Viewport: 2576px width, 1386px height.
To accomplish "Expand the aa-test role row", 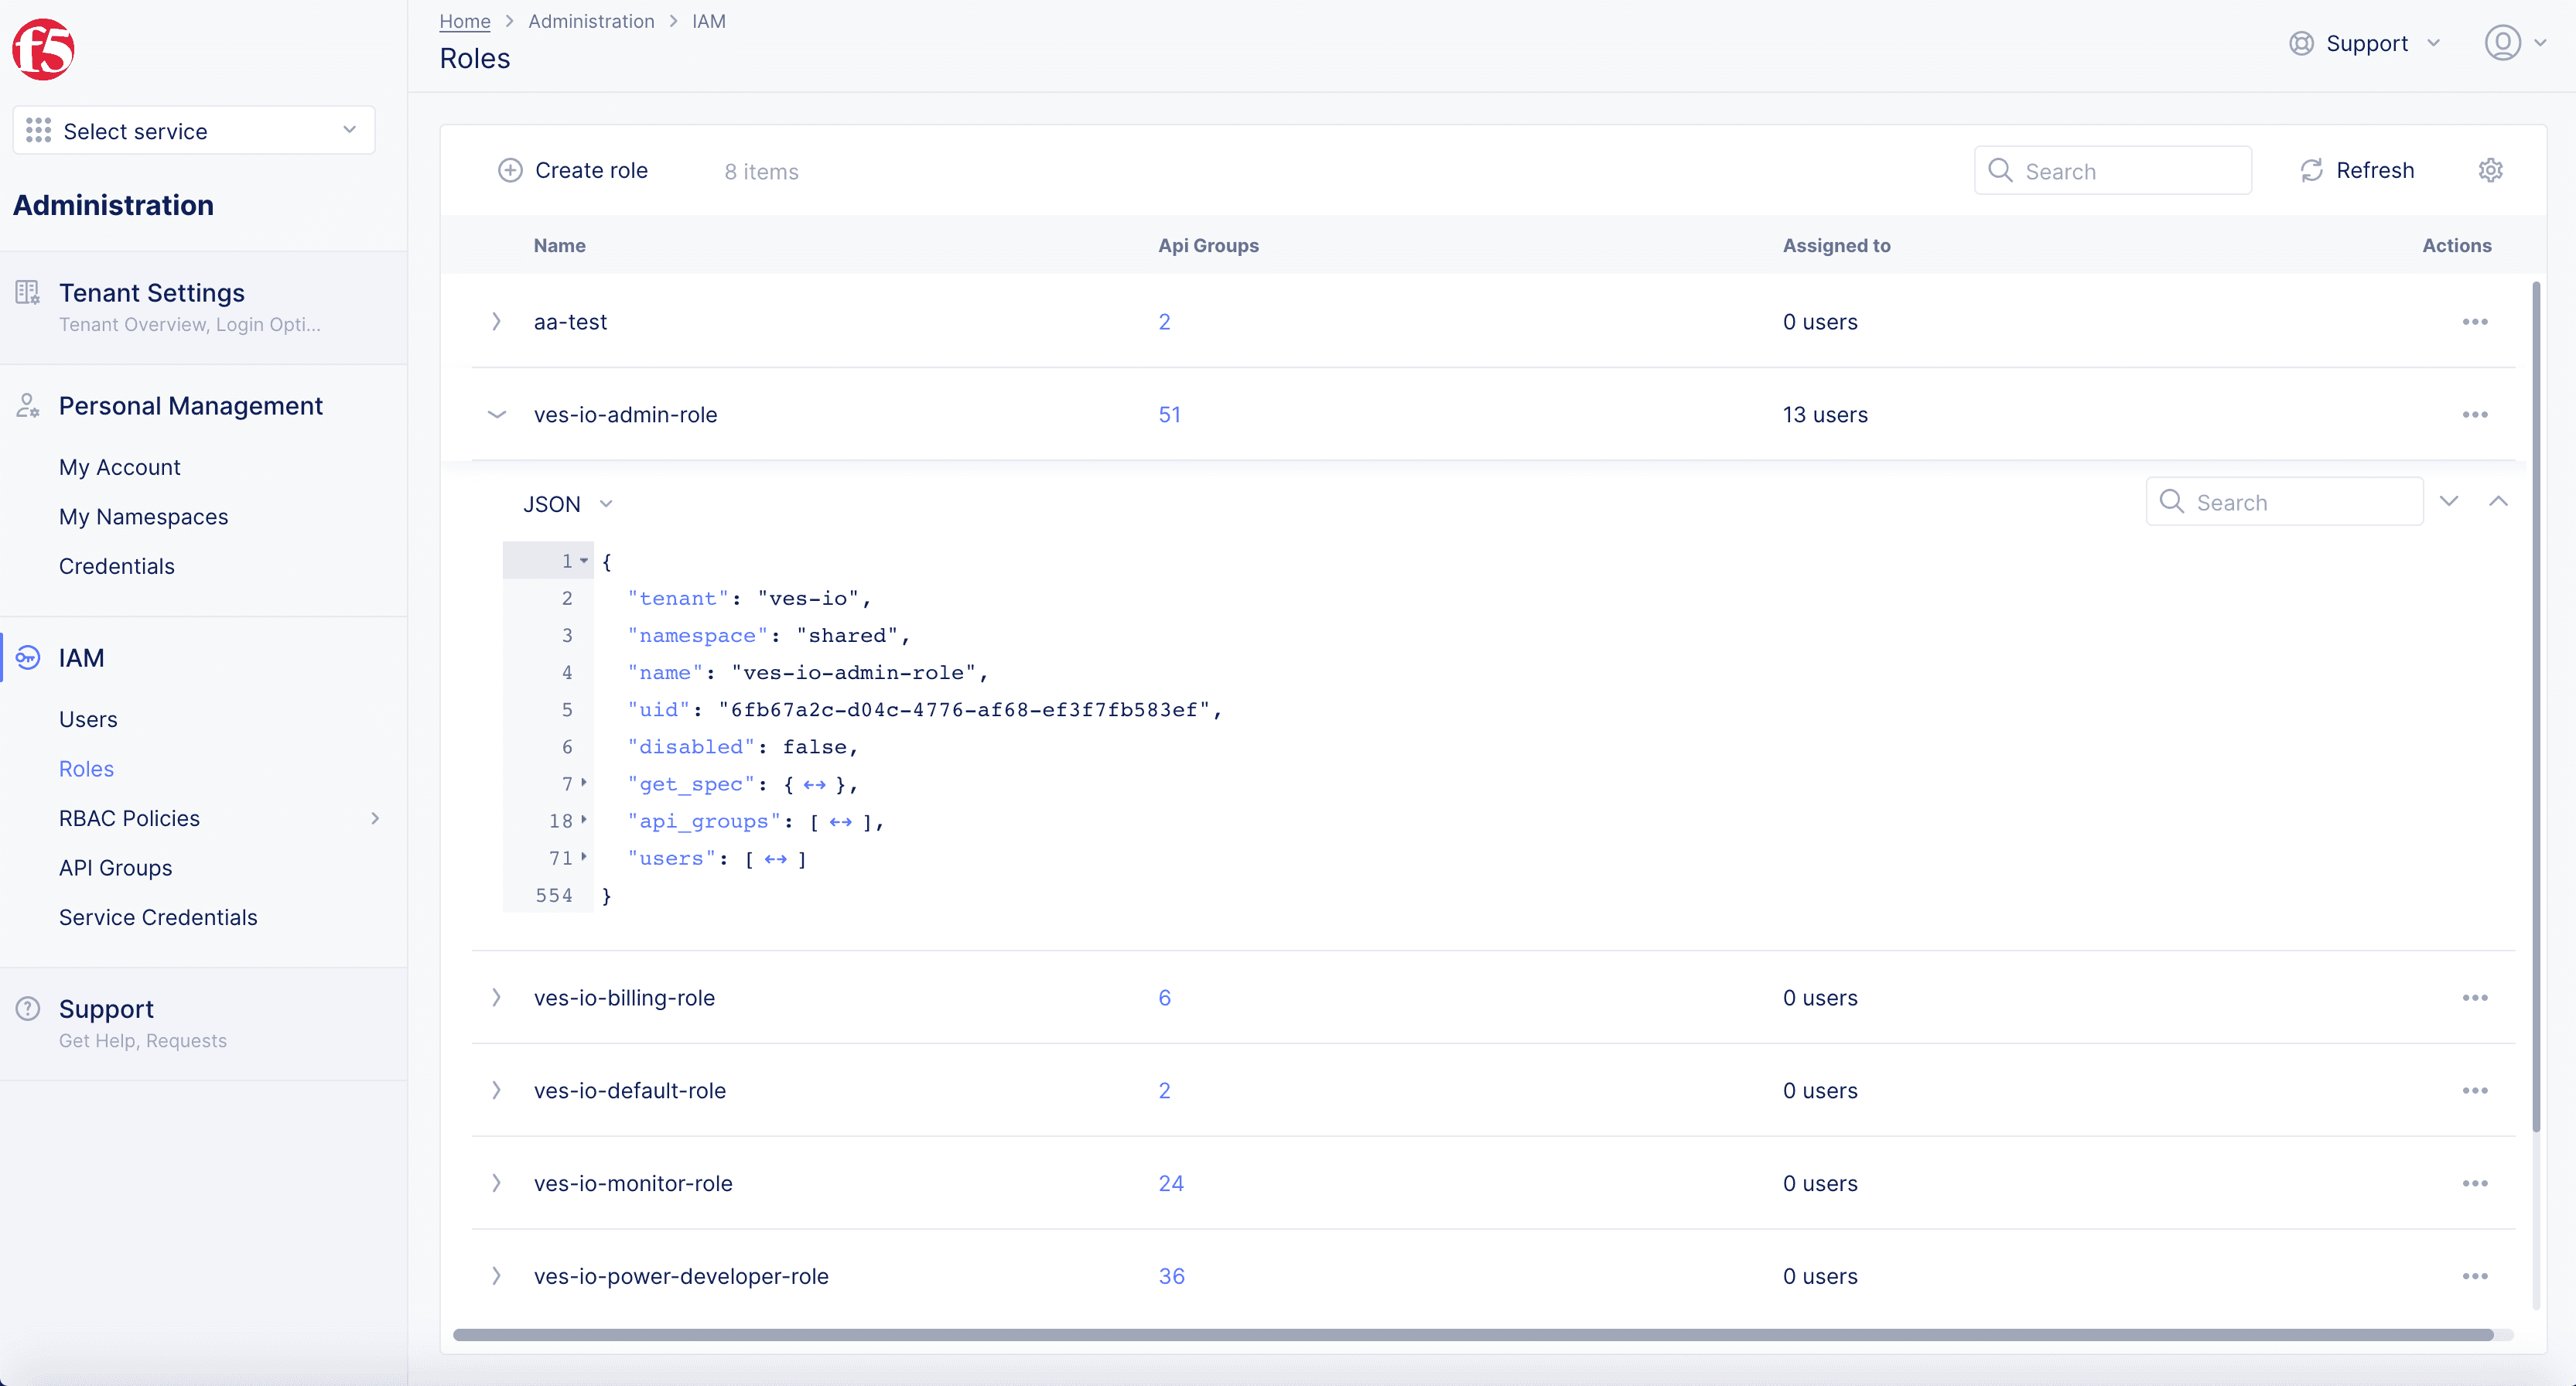I will [x=497, y=323].
